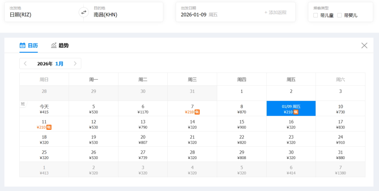This screenshot has height=191, width=379.
Task: Select January 31 priced ¥880
Action: 340,154
